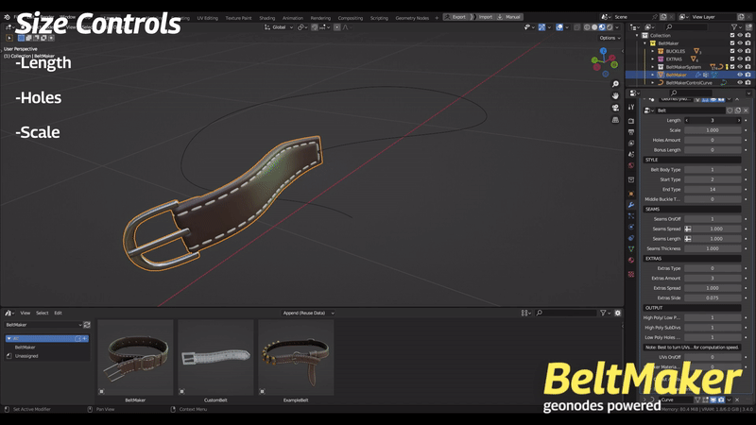Toggle BUCKLES collection checkbox
The width and height of the screenshot is (756, 425).
(731, 51)
